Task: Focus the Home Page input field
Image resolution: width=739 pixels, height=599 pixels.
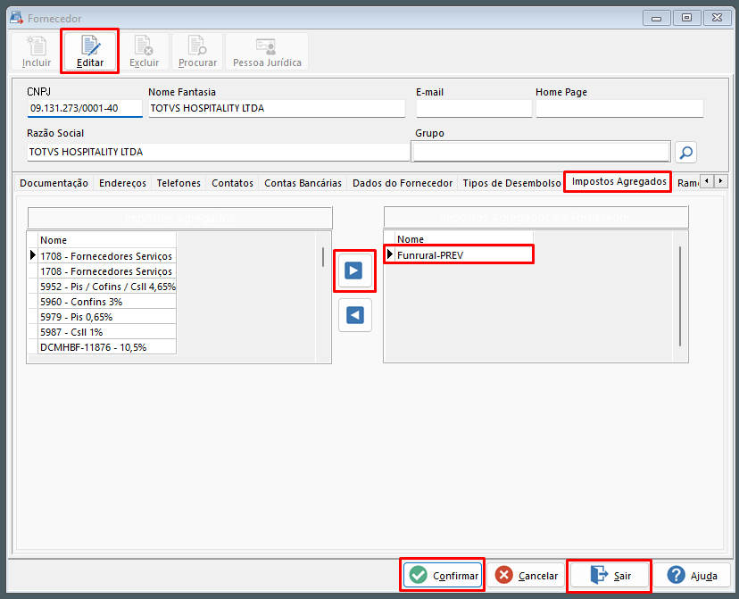Action: [619, 108]
